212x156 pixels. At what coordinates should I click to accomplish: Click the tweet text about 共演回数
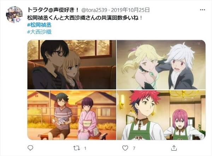(85, 18)
